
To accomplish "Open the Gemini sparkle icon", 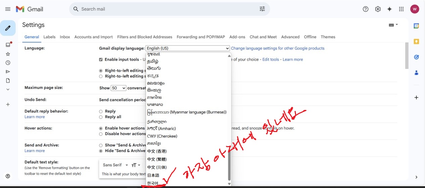I will (x=389, y=9).
